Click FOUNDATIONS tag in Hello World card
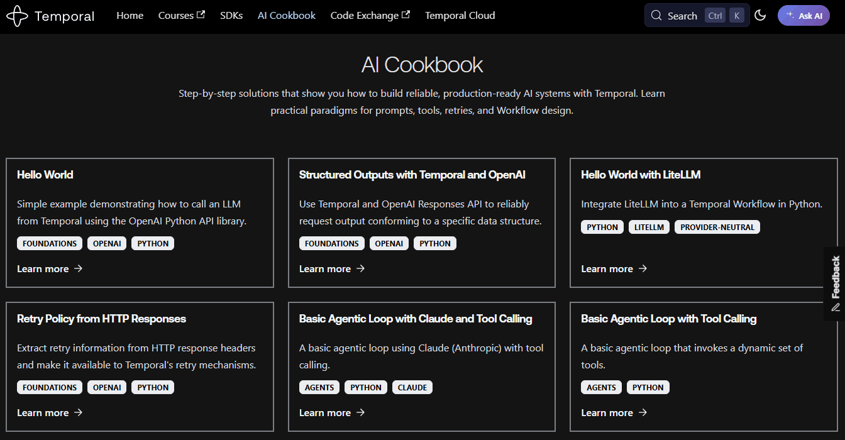Screen dimensions: 845x440 (50, 243)
